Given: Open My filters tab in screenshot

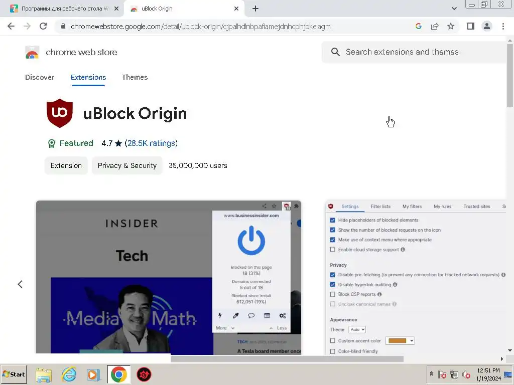Looking at the screenshot, I should [x=412, y=207].
